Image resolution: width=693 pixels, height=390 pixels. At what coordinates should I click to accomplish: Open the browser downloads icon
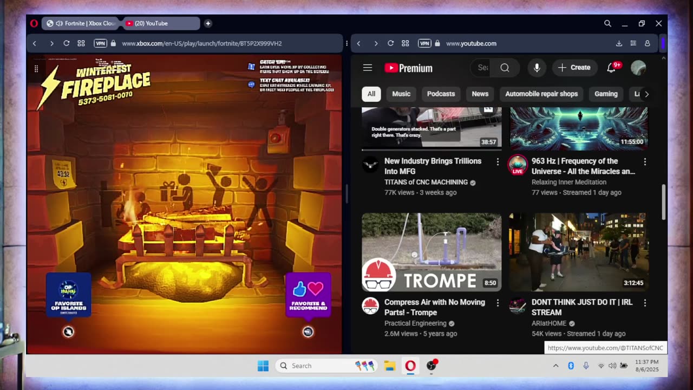619,43
